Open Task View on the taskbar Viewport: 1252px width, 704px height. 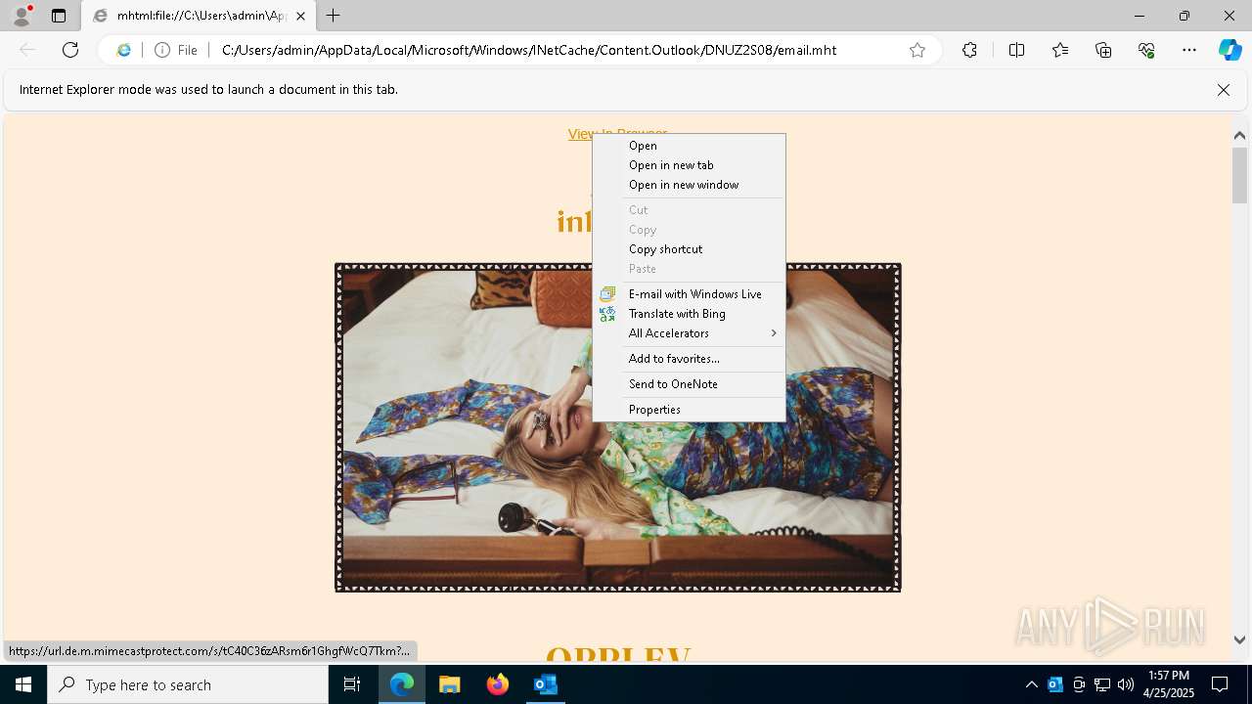tap(352, 684)
